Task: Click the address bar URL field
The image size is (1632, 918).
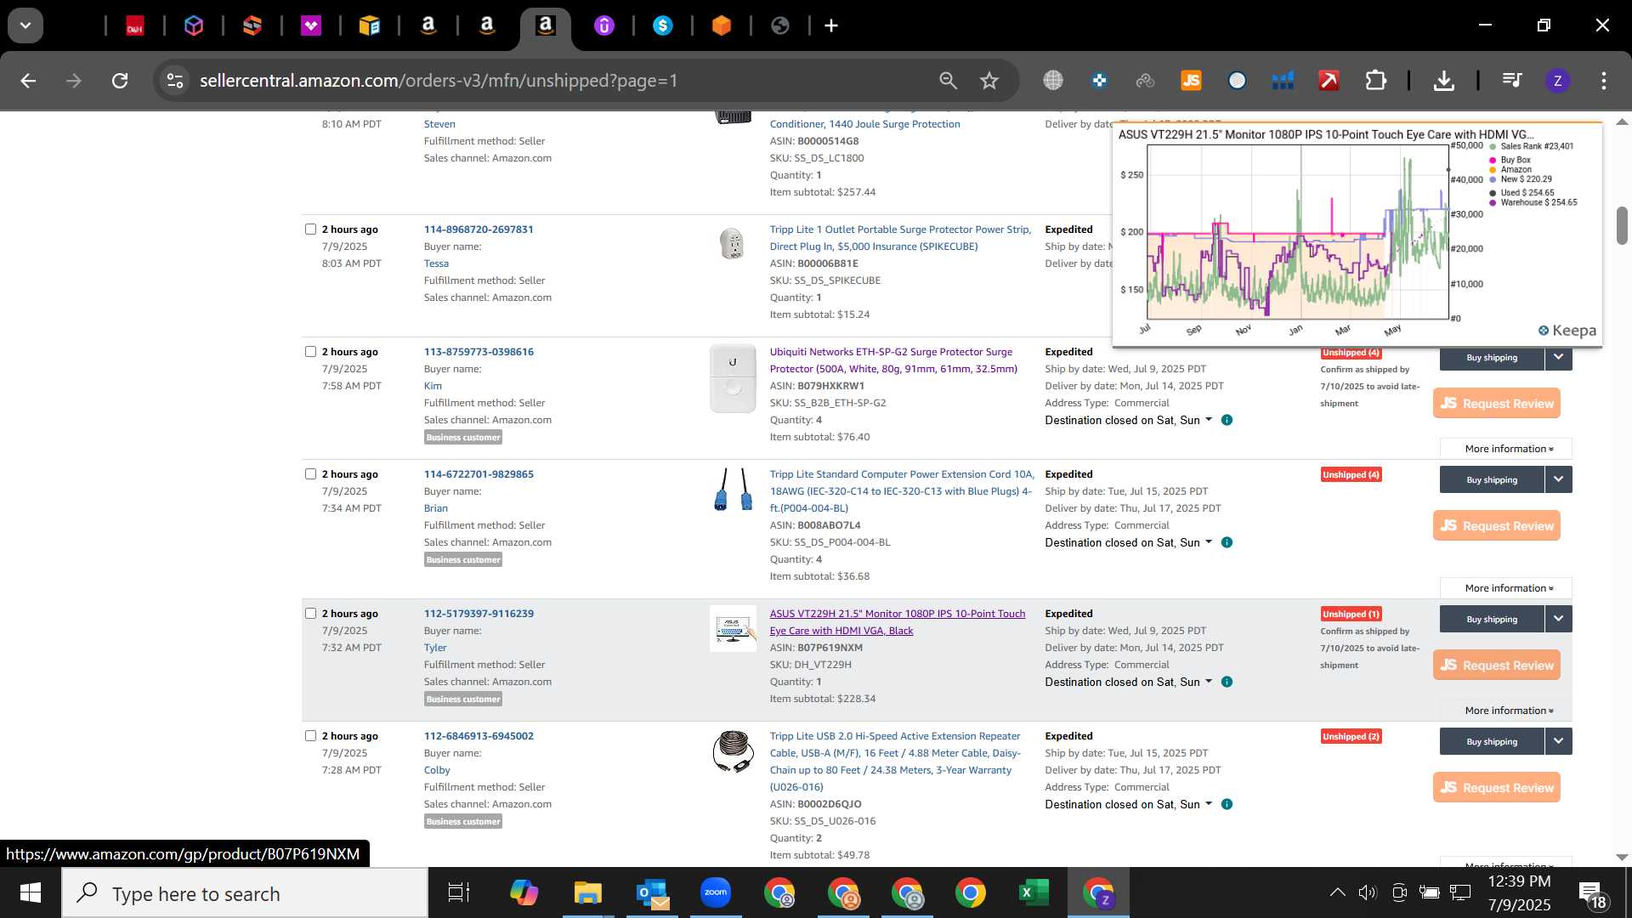Action: 561,81
